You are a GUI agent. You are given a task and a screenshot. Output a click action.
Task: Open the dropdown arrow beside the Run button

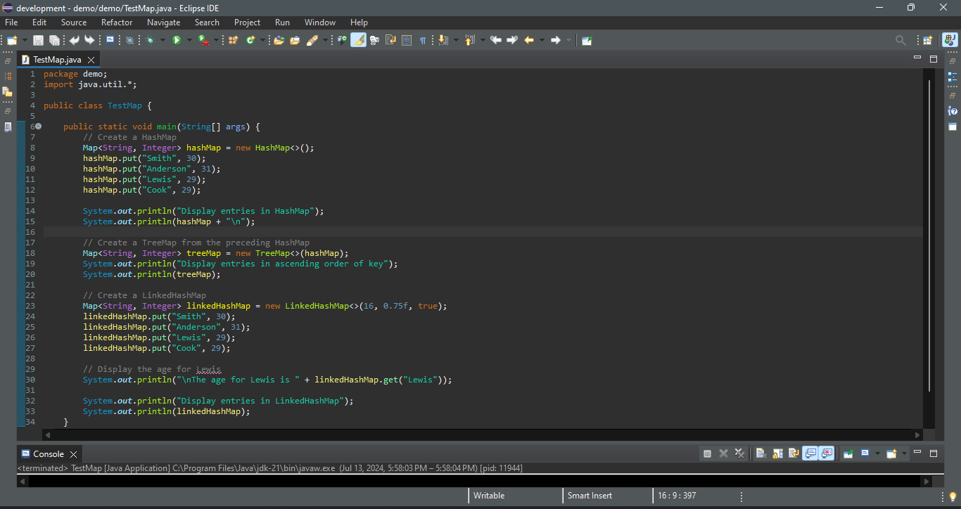[189, 40]
